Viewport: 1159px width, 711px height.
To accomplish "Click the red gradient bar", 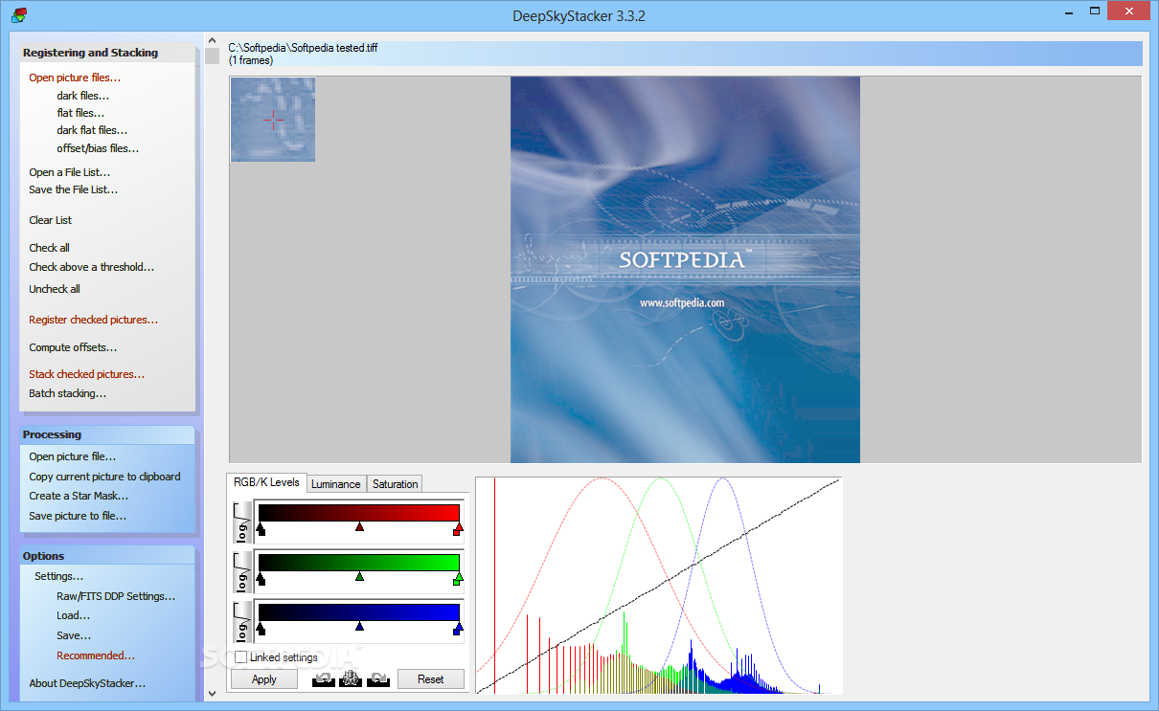I will pos(359,512).
